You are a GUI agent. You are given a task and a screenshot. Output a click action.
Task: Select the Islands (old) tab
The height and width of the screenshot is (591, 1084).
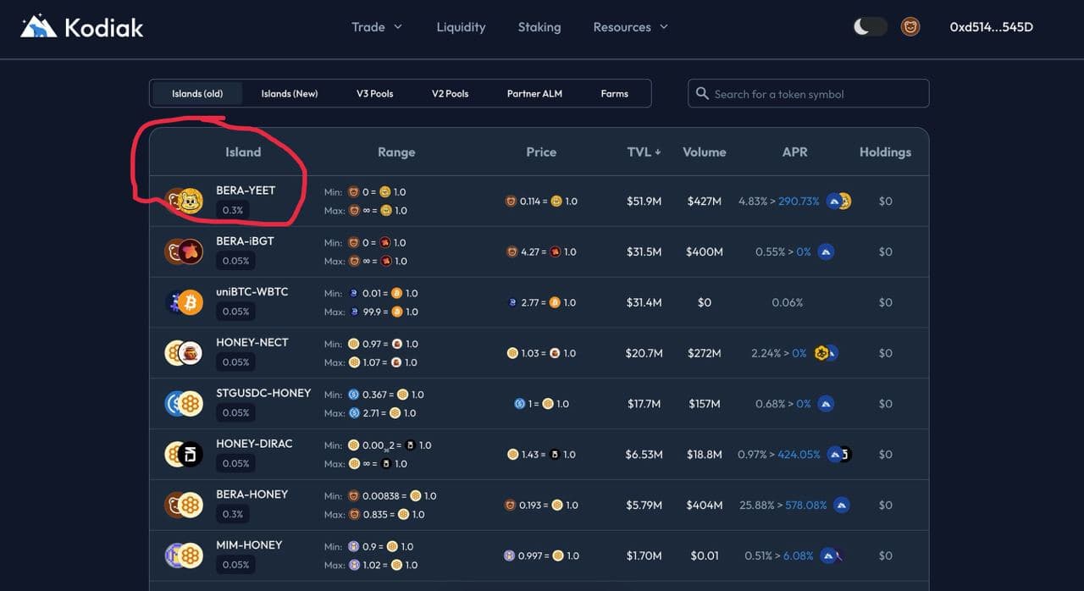tap(197, 93)
